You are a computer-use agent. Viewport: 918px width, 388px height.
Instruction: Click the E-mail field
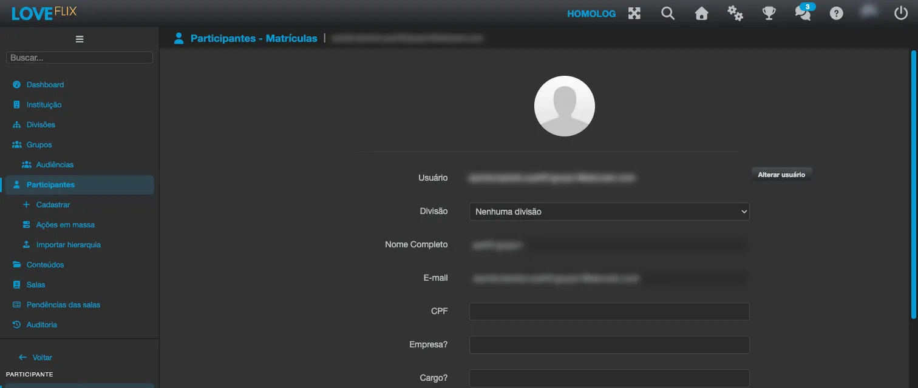pyautogui.click(x=610, y=278)
